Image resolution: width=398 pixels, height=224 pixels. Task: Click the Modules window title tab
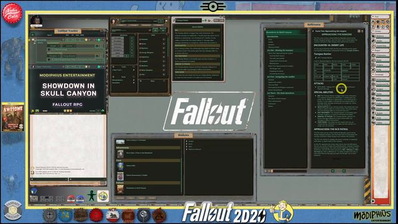click(183, 136)
